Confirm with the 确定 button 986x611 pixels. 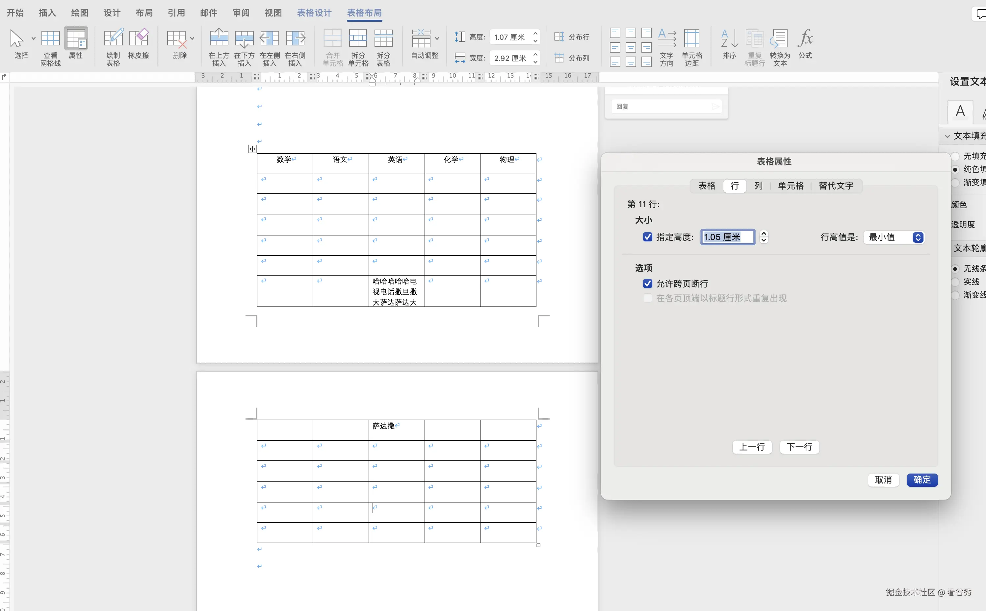pyautogui.click(x=922, y=480)
